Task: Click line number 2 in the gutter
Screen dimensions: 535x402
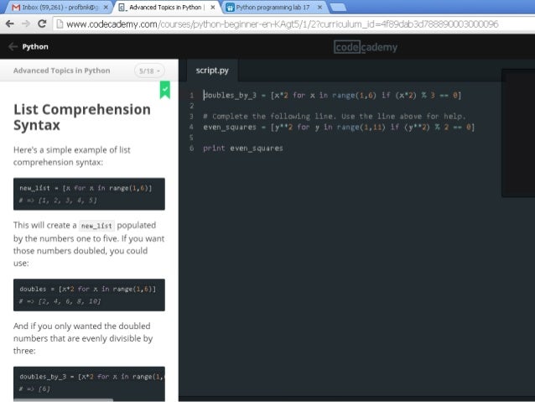Action: 192,106
